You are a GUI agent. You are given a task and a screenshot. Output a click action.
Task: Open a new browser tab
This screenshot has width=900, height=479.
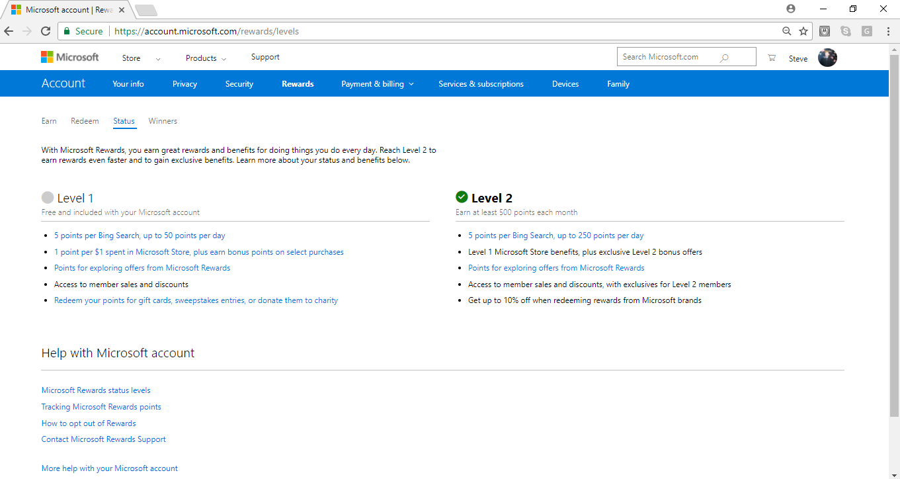coord(146,10)
